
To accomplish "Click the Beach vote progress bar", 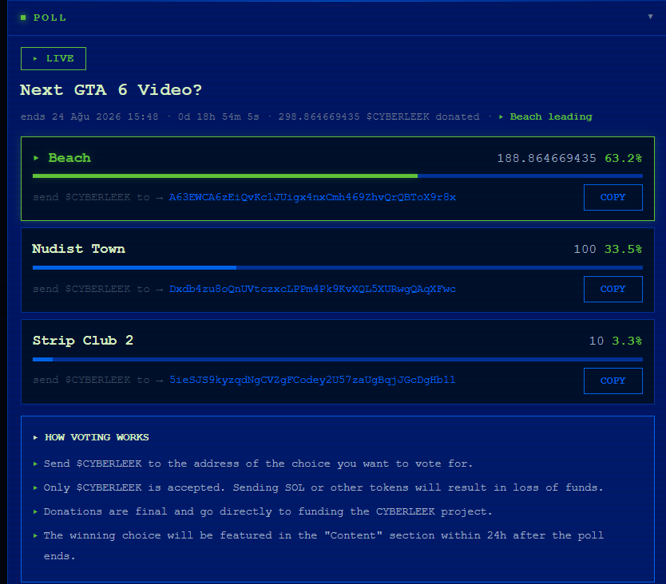I will click(338, 176).
